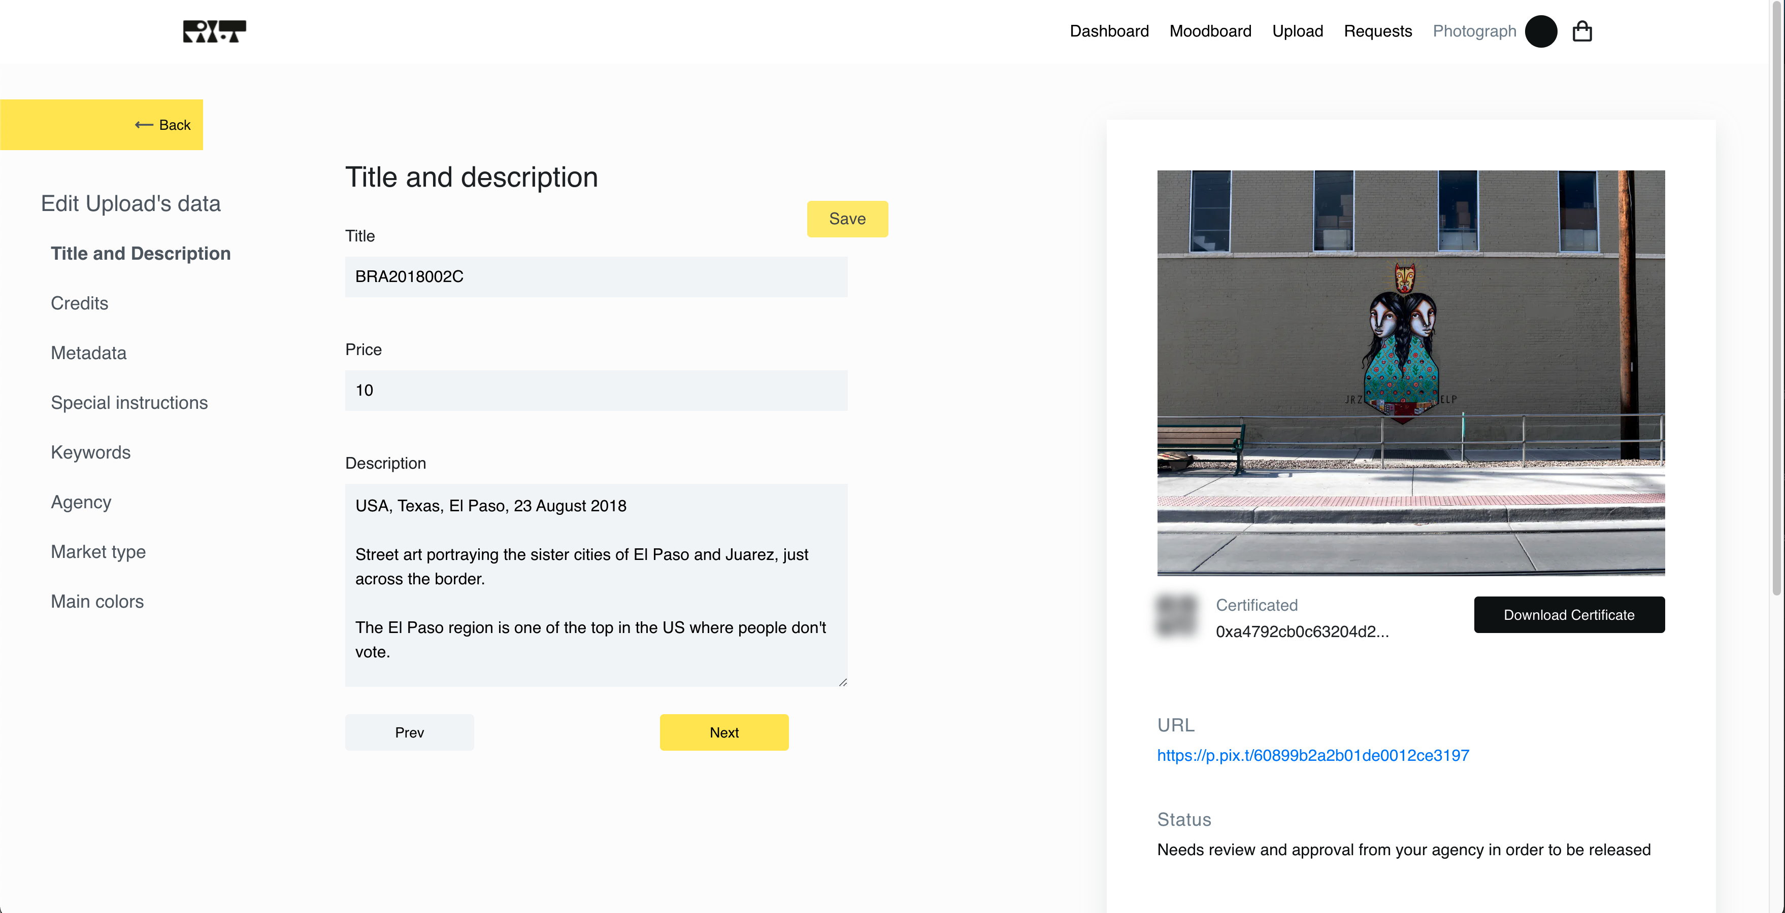The width and height of the screenshot is (1785, 913).
Task: Open the profile avatar circle
Action: click(x=1541, y=31)
